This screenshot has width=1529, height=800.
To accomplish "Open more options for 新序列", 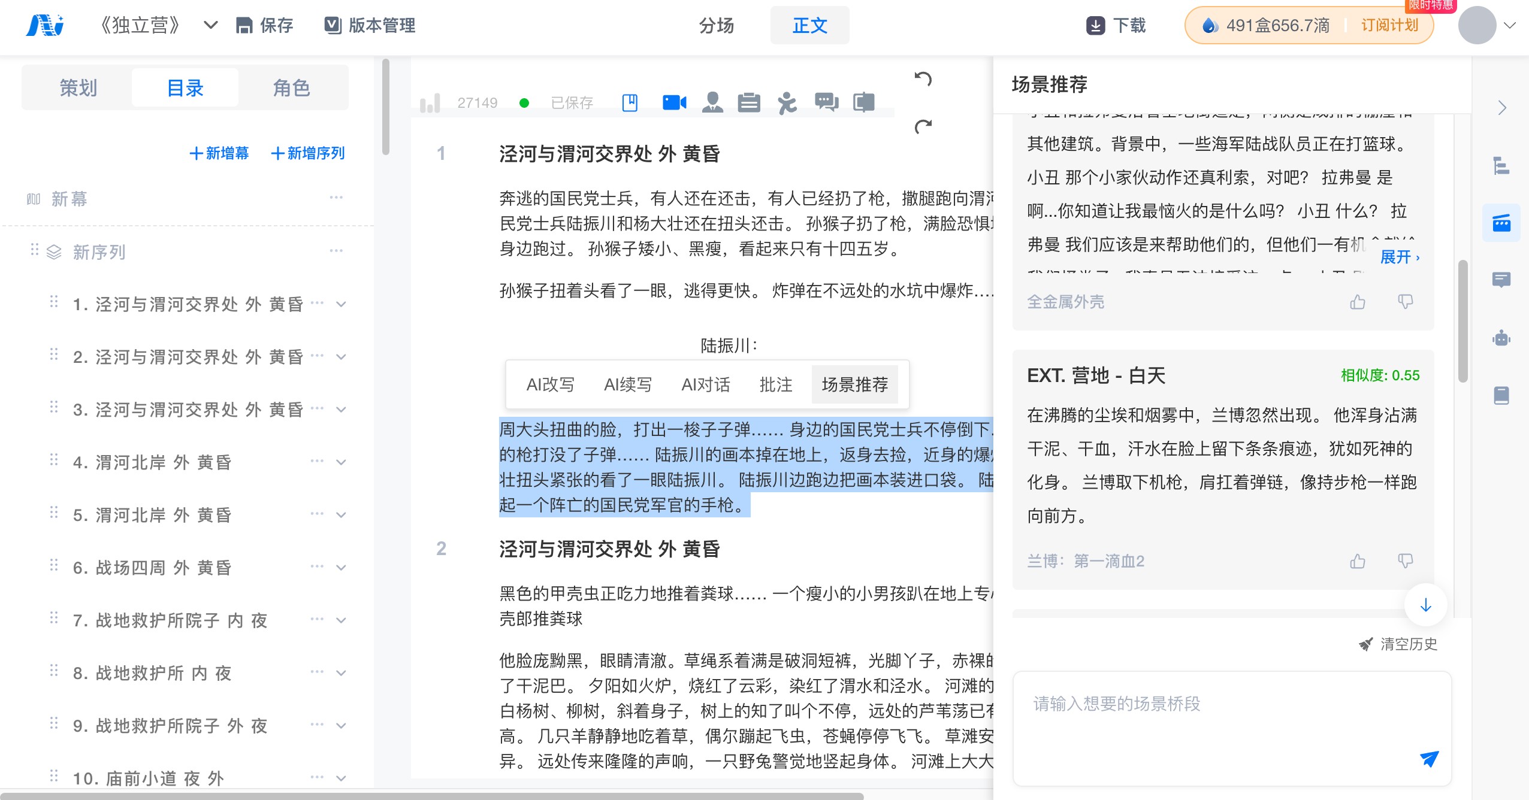I will click(336, 250).
